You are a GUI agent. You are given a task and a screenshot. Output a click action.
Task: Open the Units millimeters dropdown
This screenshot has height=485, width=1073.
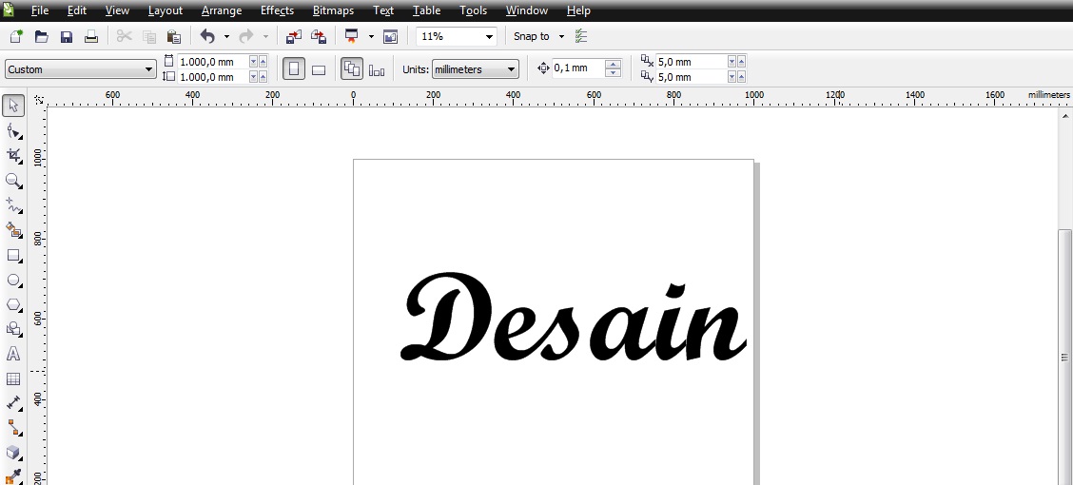511,69
